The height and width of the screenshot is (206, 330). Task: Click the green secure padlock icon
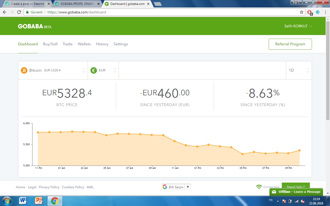27,12
